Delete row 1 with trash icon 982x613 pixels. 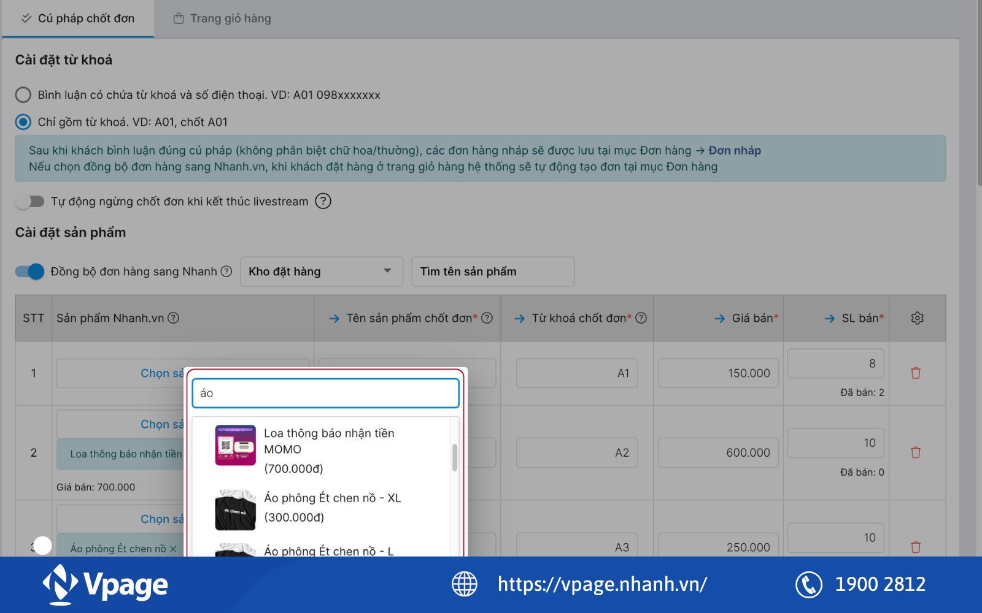916,373
